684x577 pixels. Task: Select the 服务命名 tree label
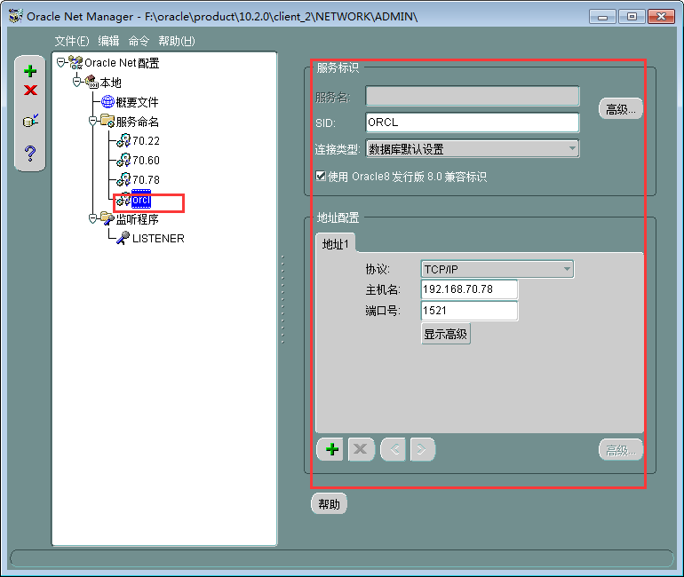pyautogui.click(x=137, y=121)
